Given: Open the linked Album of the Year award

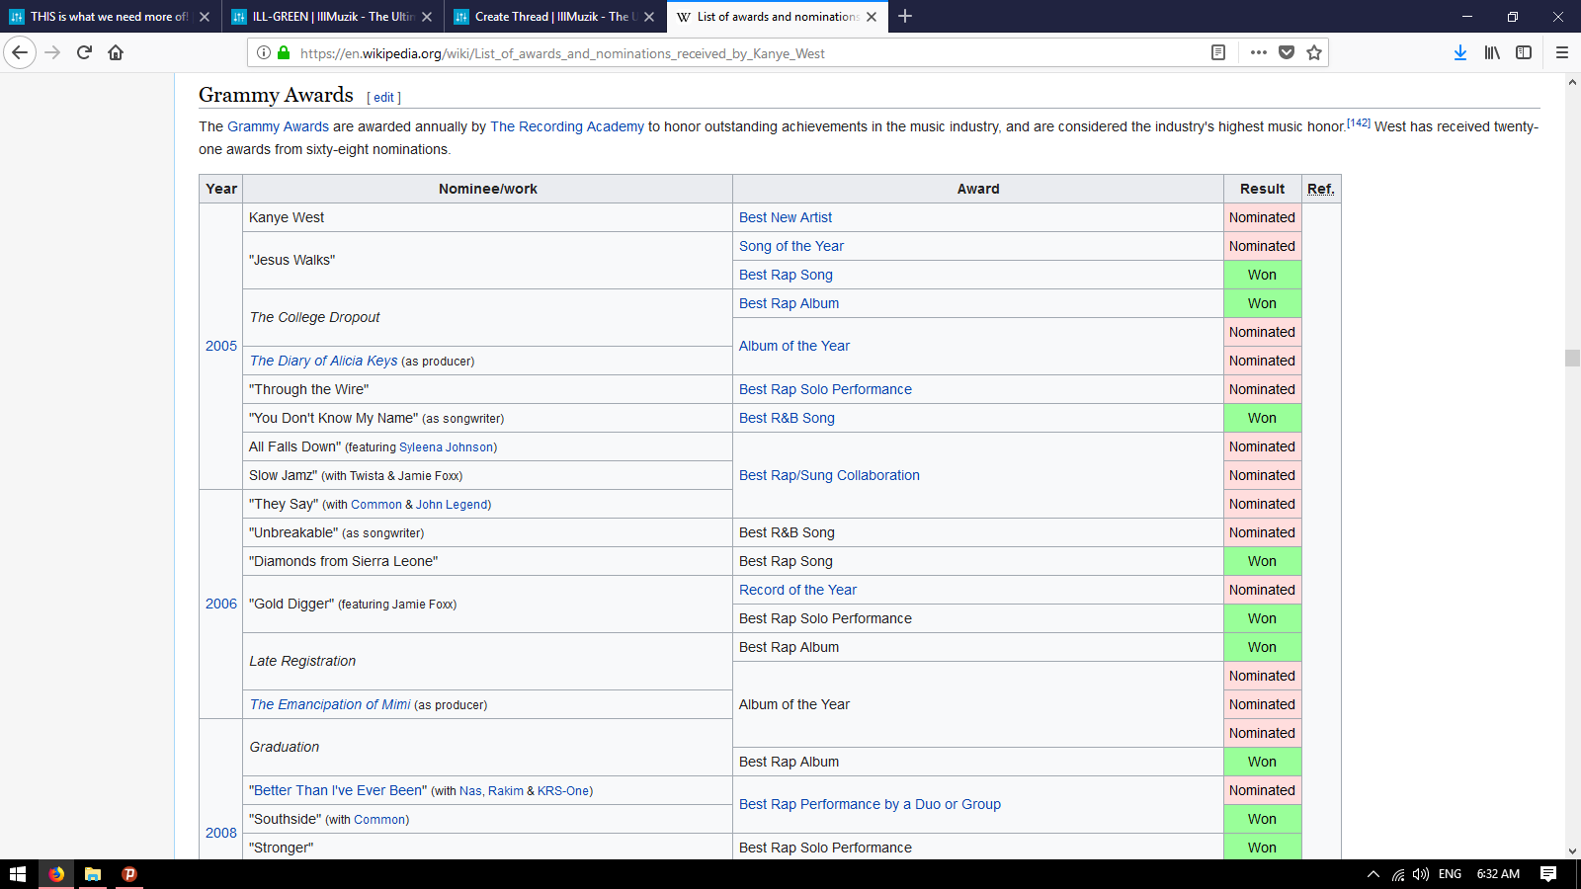Looking at the screenshot, I should [x=794, y=346].
